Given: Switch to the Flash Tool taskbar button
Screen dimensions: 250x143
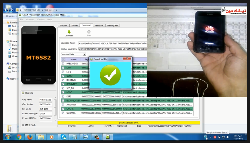Looking at the screenshot, I should (108, 137).
